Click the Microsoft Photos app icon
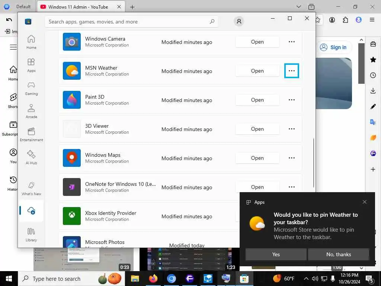This screenshot has width=381, height=286. click(72, 242)
